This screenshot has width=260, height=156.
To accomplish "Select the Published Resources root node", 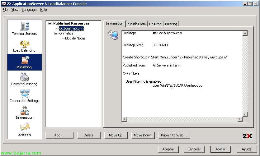I will (x=71, y=23).
